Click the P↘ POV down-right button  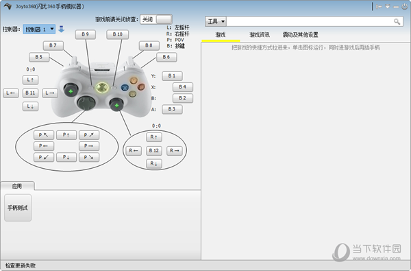89,157
